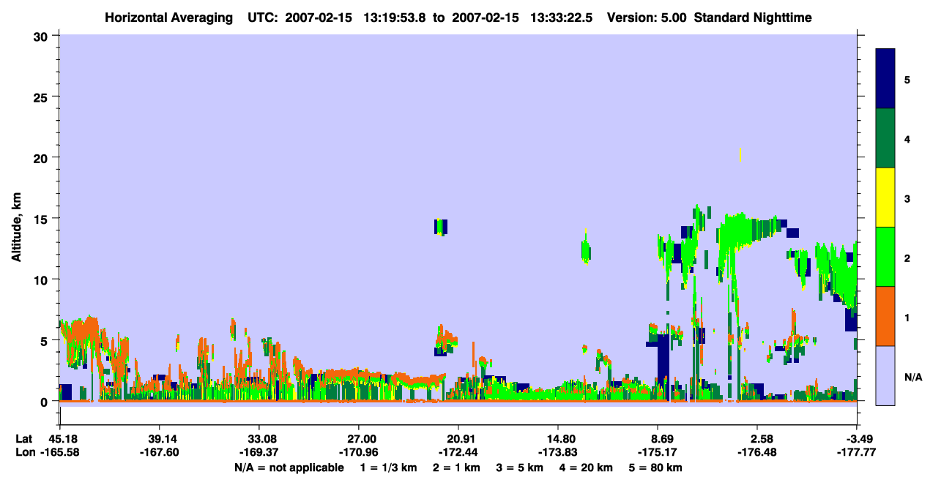Click the dark green colorbar segment labeled 4

(x=885, y=139)
